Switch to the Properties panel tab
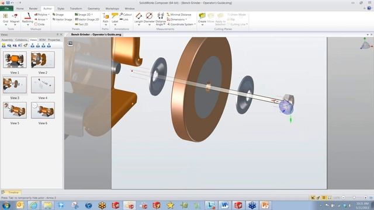Viewport: 374px width, 210px height. (x=54, y=40)
